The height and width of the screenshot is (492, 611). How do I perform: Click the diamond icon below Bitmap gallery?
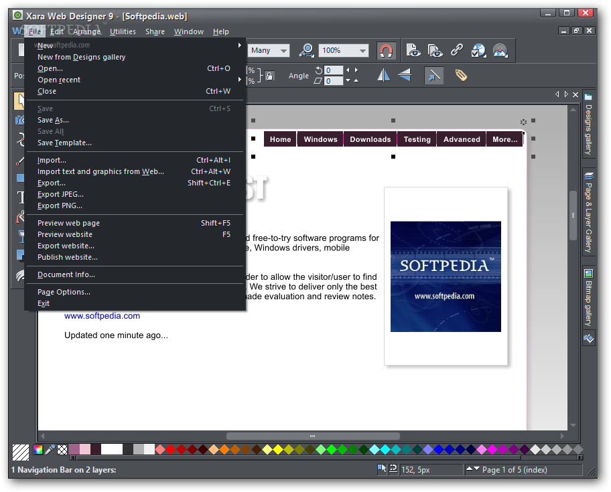coord(588,339)
